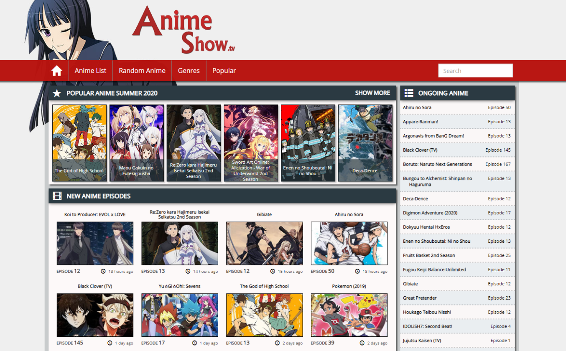Open the Random Anime page
Screen dimensions: 566x351
pyautogui.click(x=142, y=71)
